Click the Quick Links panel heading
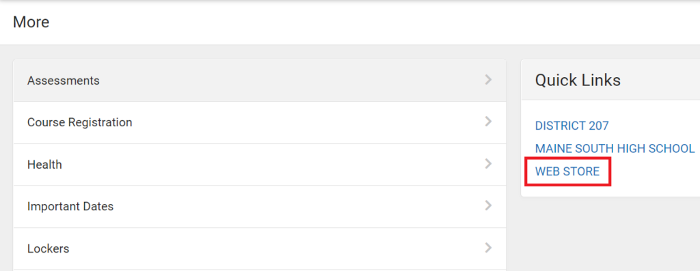Viewport: 700px width, 271px height. click(578, 81)
